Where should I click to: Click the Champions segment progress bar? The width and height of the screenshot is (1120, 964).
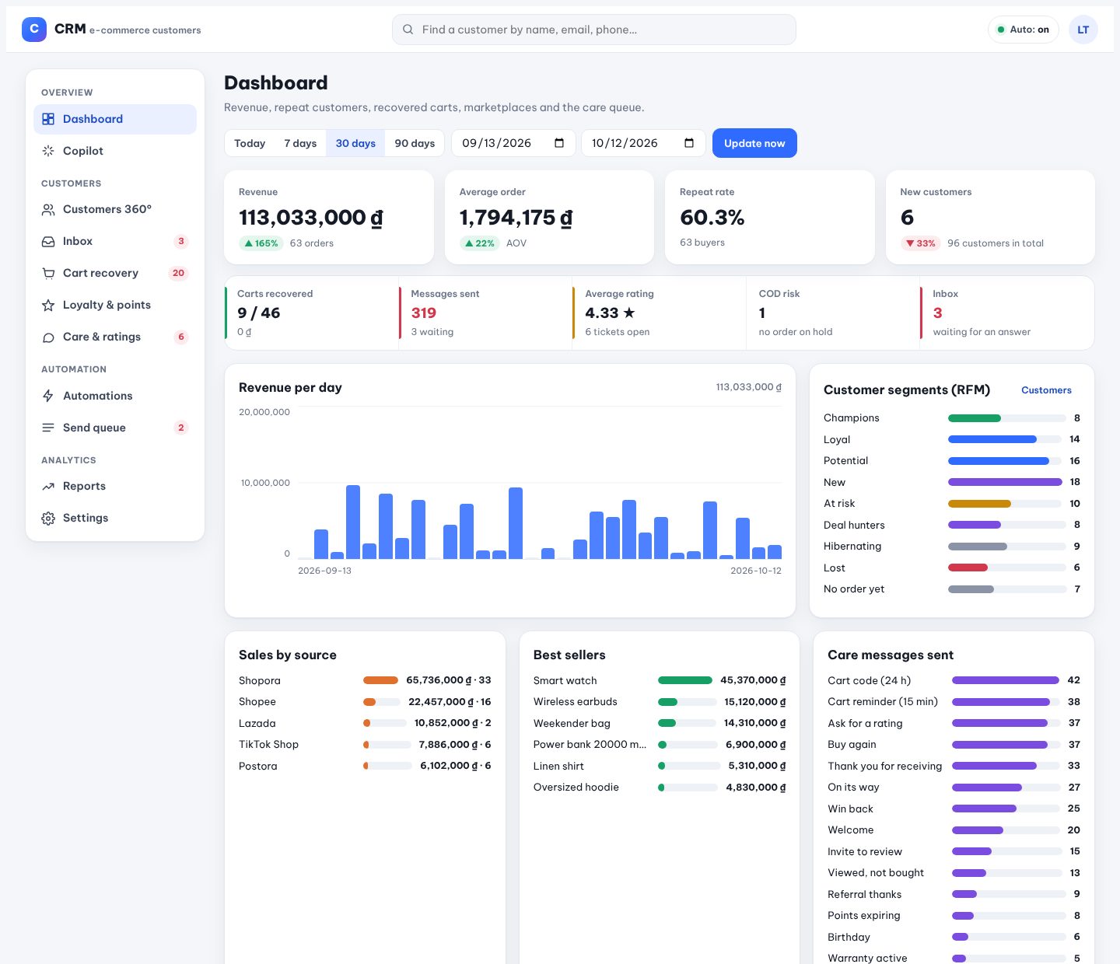click(x=1006, y=418)
